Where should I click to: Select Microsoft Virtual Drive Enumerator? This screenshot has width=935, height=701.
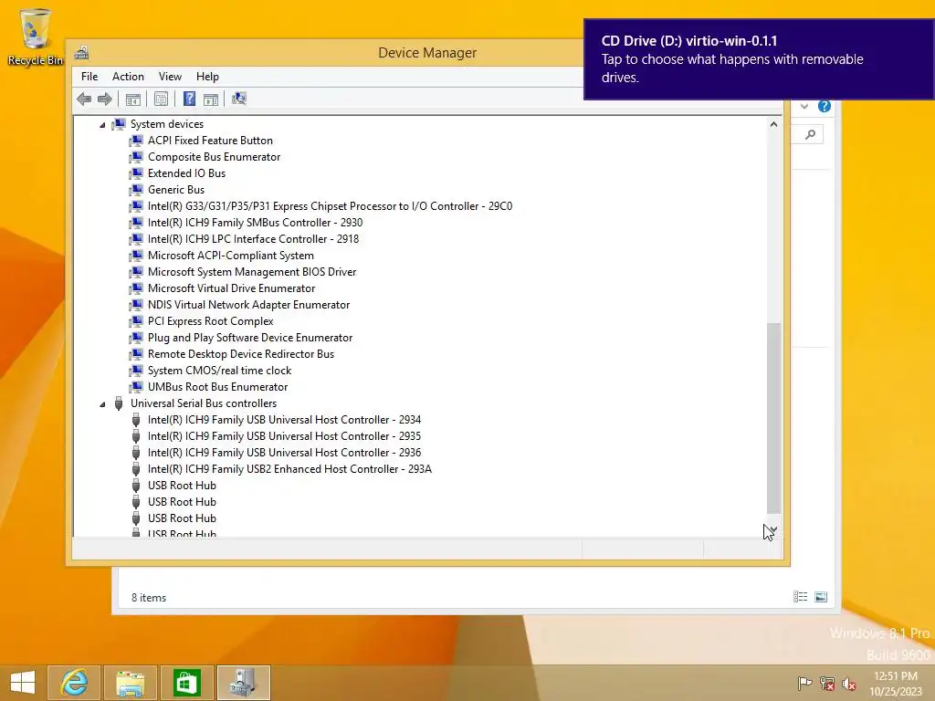pyautogui.click(x=231, y=288)
